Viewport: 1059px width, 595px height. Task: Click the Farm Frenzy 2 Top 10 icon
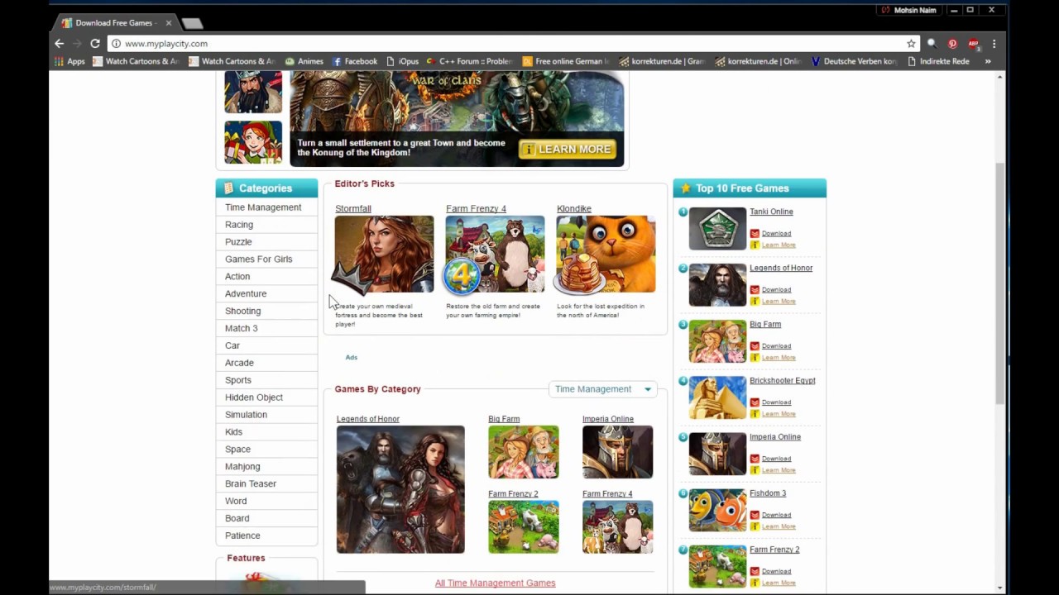pyautogui.click(x=717, y=565)
